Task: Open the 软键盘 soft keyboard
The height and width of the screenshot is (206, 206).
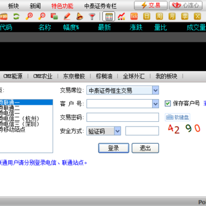Action: coord(177,117)
